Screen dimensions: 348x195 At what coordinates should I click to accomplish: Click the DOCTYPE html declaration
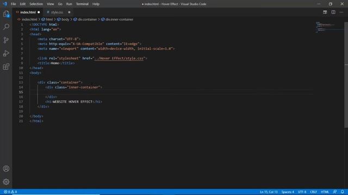44,24
